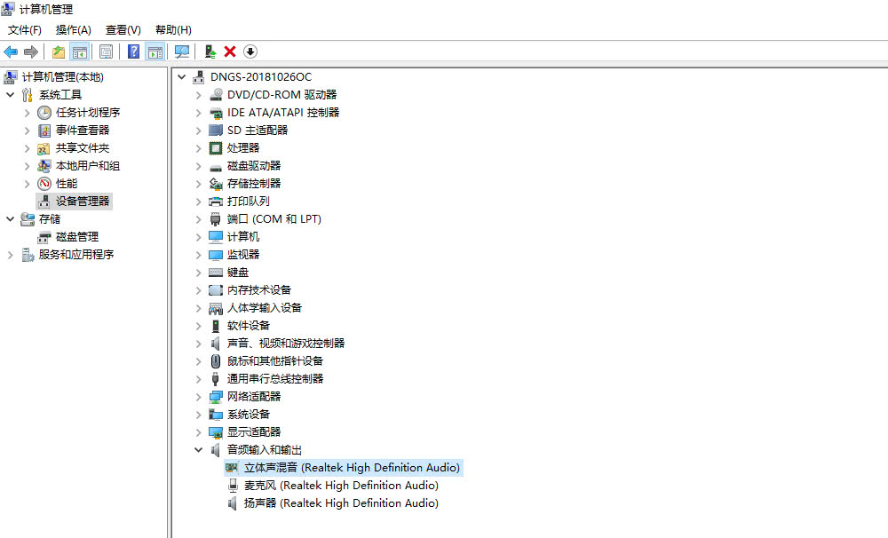888x538 pixels.
Task: Open the 操作(A) menu
Action: tap(74, 30)
